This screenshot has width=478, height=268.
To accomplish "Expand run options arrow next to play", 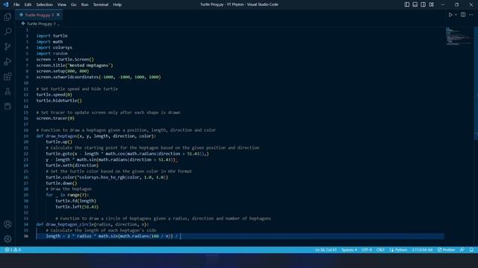I will point(456,15).
